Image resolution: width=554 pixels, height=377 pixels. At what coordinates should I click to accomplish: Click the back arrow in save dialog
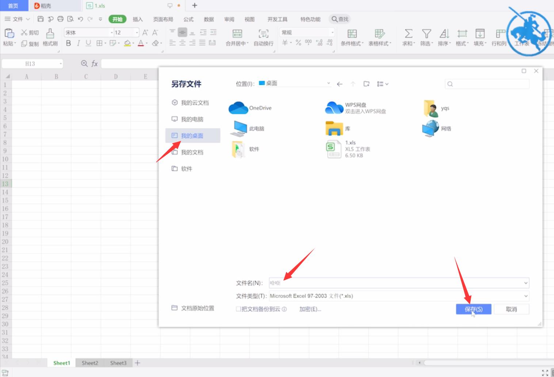[x=340, y=84]
